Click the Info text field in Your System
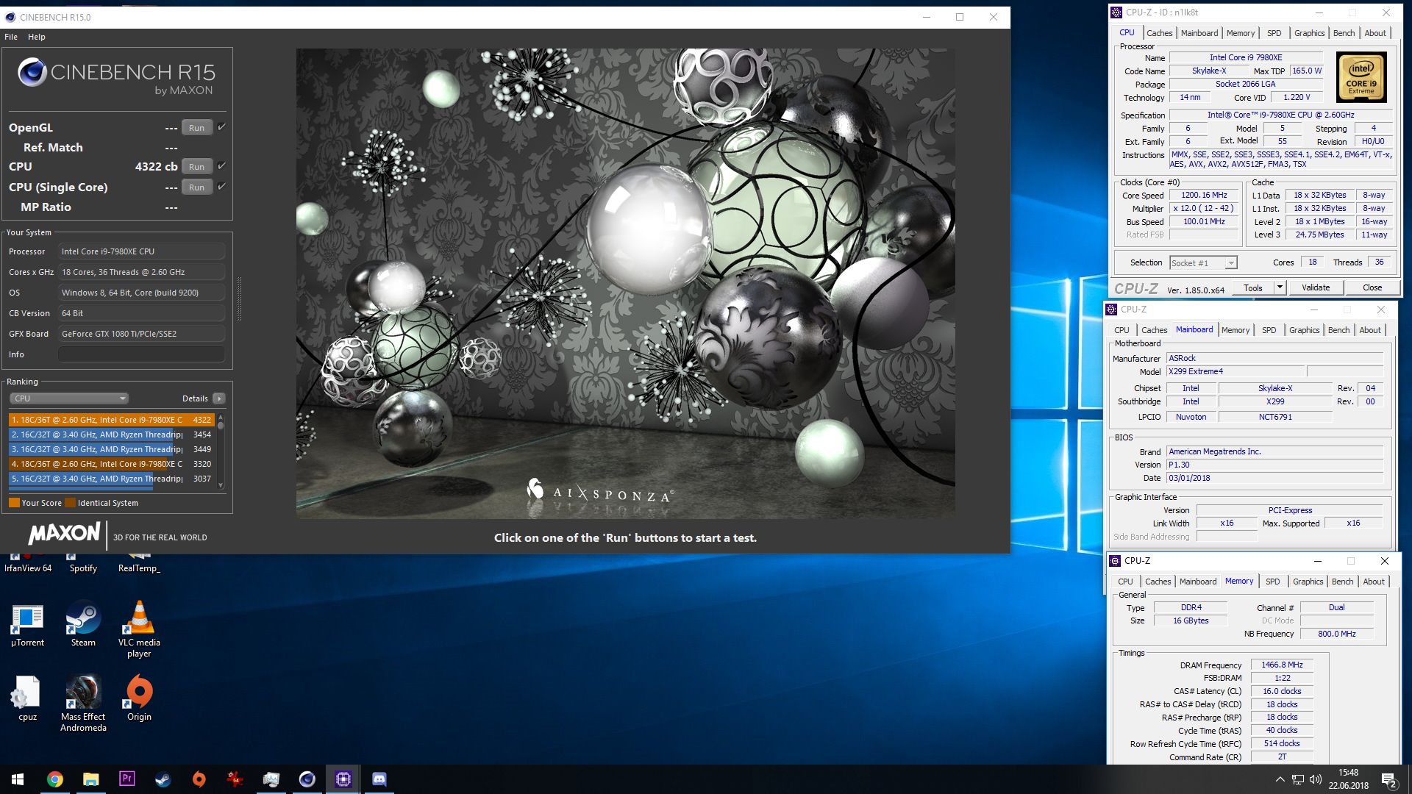 click(x=141, y=354)
